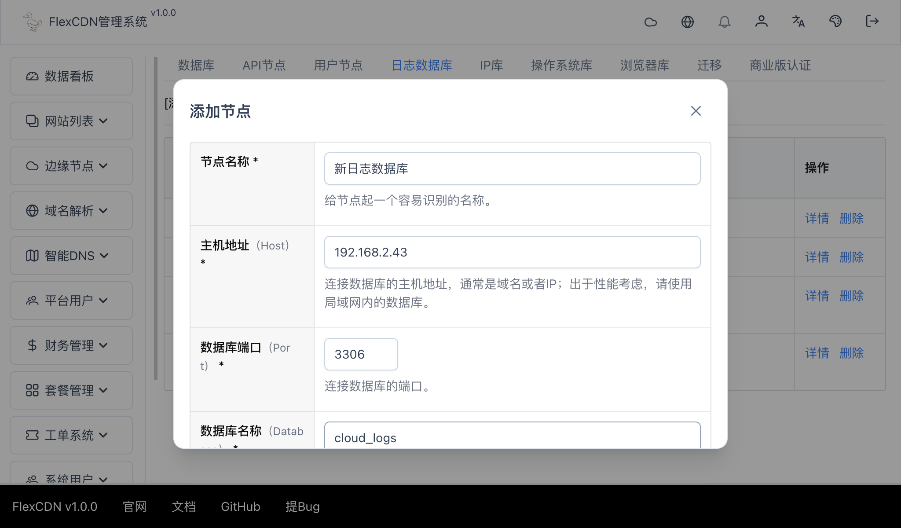Image resolution: width=901 pixels, height=528 pixels.
Task: Open the notifications bell icon
Action: pyautogui.click(x=725, y=22)
